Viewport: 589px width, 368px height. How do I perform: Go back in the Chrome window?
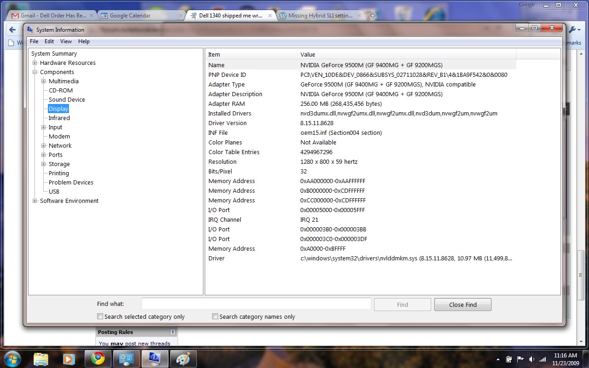pos(12,30)
